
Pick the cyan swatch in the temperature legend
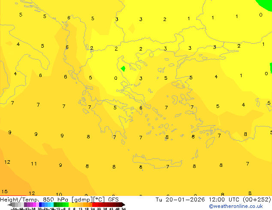tap(52, 204)
